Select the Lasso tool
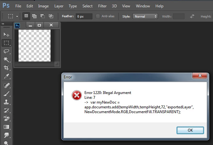The image size is (213, 145). [x=6, y=51]
